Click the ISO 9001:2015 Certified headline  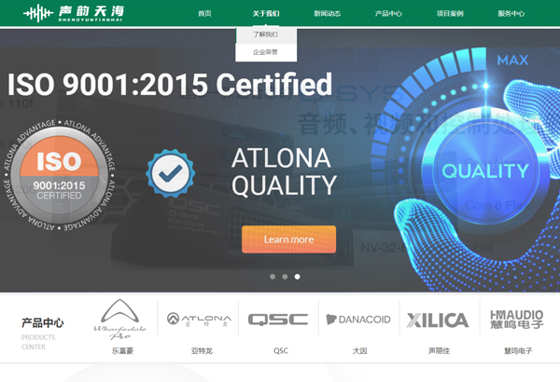tap(170, 84)
